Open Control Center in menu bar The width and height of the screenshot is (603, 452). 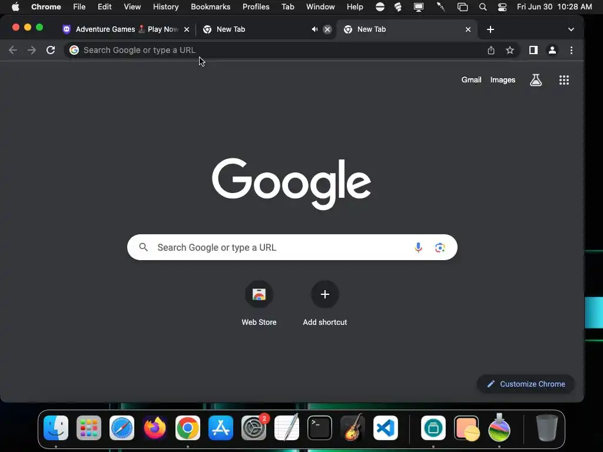pos(502,7)
